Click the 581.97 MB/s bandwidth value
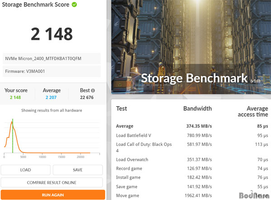The image size is (271, 200). [x=200, y=144]
